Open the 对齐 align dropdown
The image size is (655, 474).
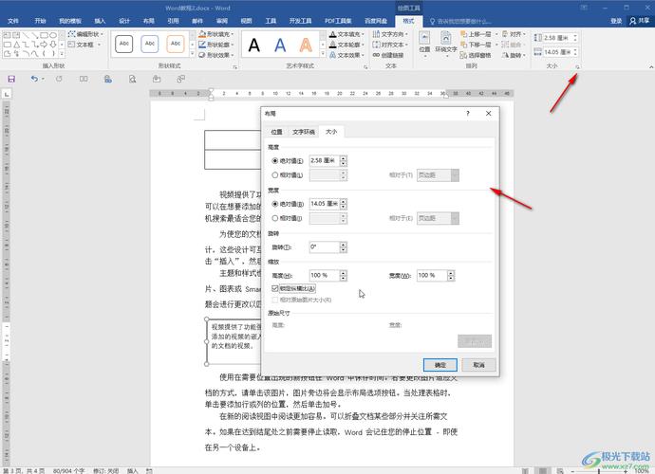tap(514, 34)
